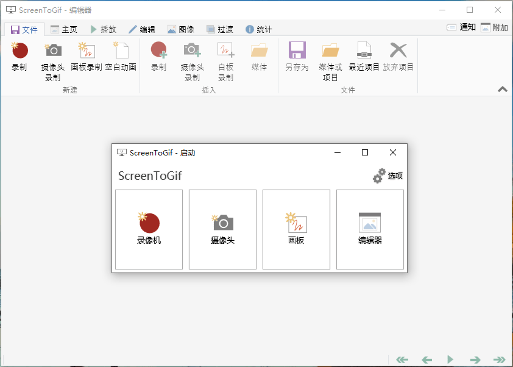Screen dimensions: 513x367
Task: Collapse the ribbon with the chevron arrow
Action: coord(503,89)
